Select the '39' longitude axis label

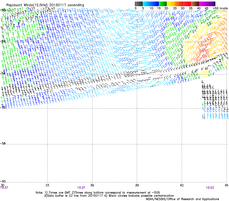tap(137, 185)
